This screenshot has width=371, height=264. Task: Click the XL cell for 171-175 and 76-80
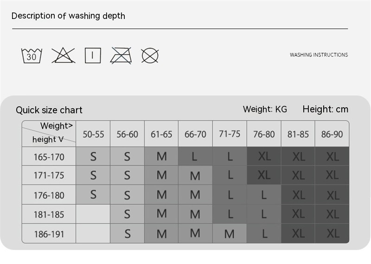264,175
